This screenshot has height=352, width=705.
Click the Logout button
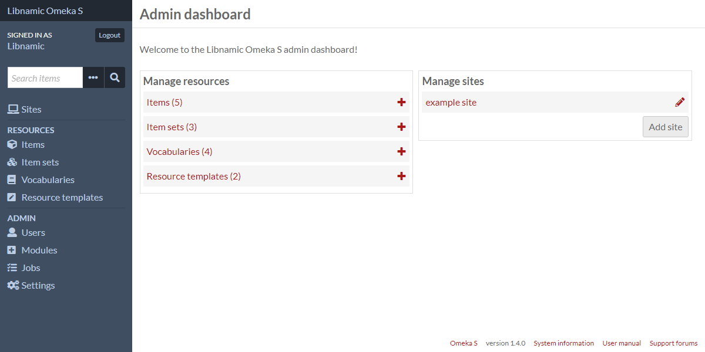(110, 35)
